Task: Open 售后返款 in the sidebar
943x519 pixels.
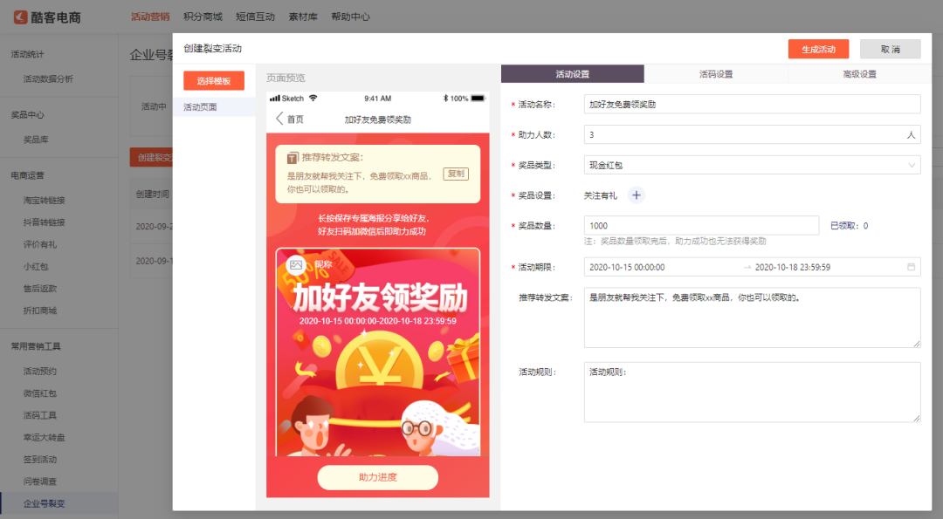Action: (39, 289)
